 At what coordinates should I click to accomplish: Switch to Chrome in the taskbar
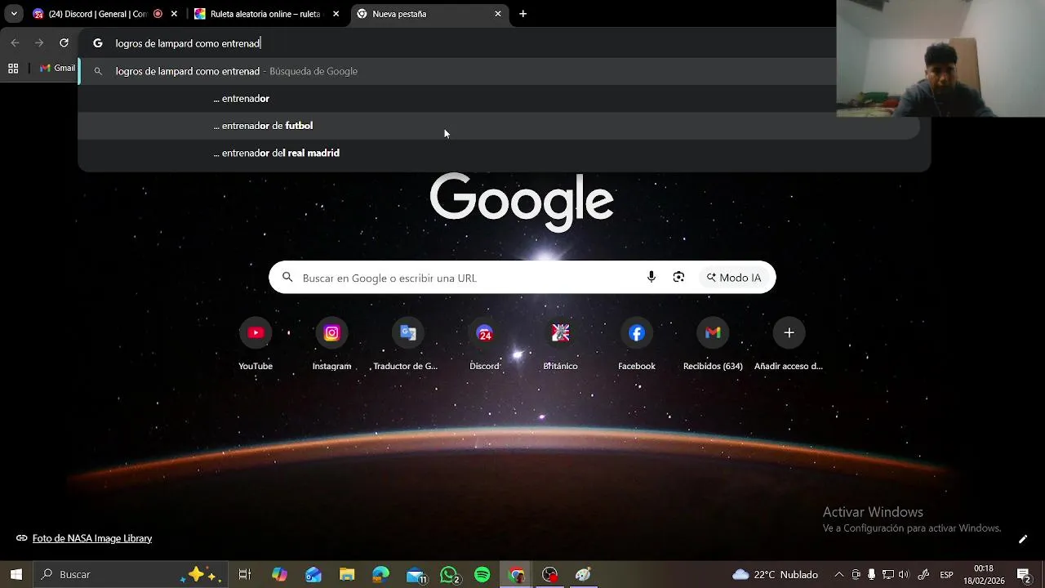tap(517, 575)
